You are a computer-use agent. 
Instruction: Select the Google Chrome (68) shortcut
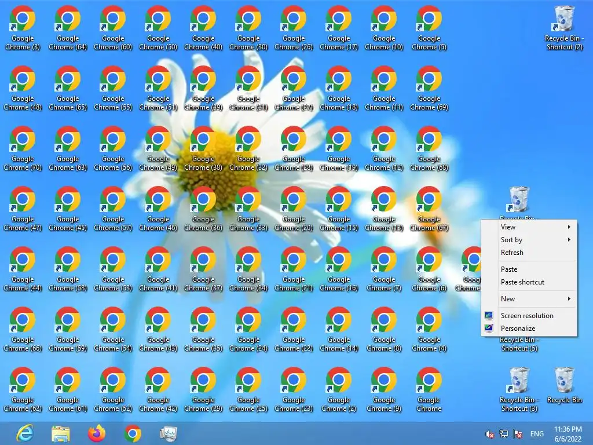[x=429, y=149]
